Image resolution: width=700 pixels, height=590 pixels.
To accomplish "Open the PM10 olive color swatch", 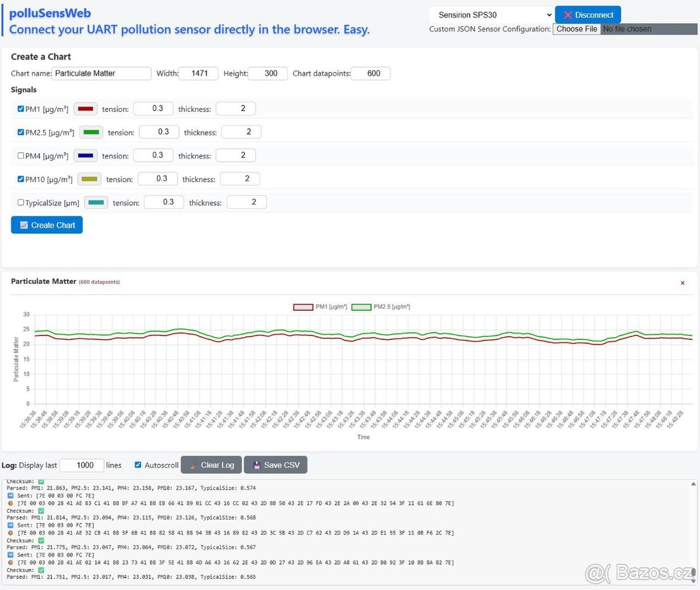I will coord(89,180).
